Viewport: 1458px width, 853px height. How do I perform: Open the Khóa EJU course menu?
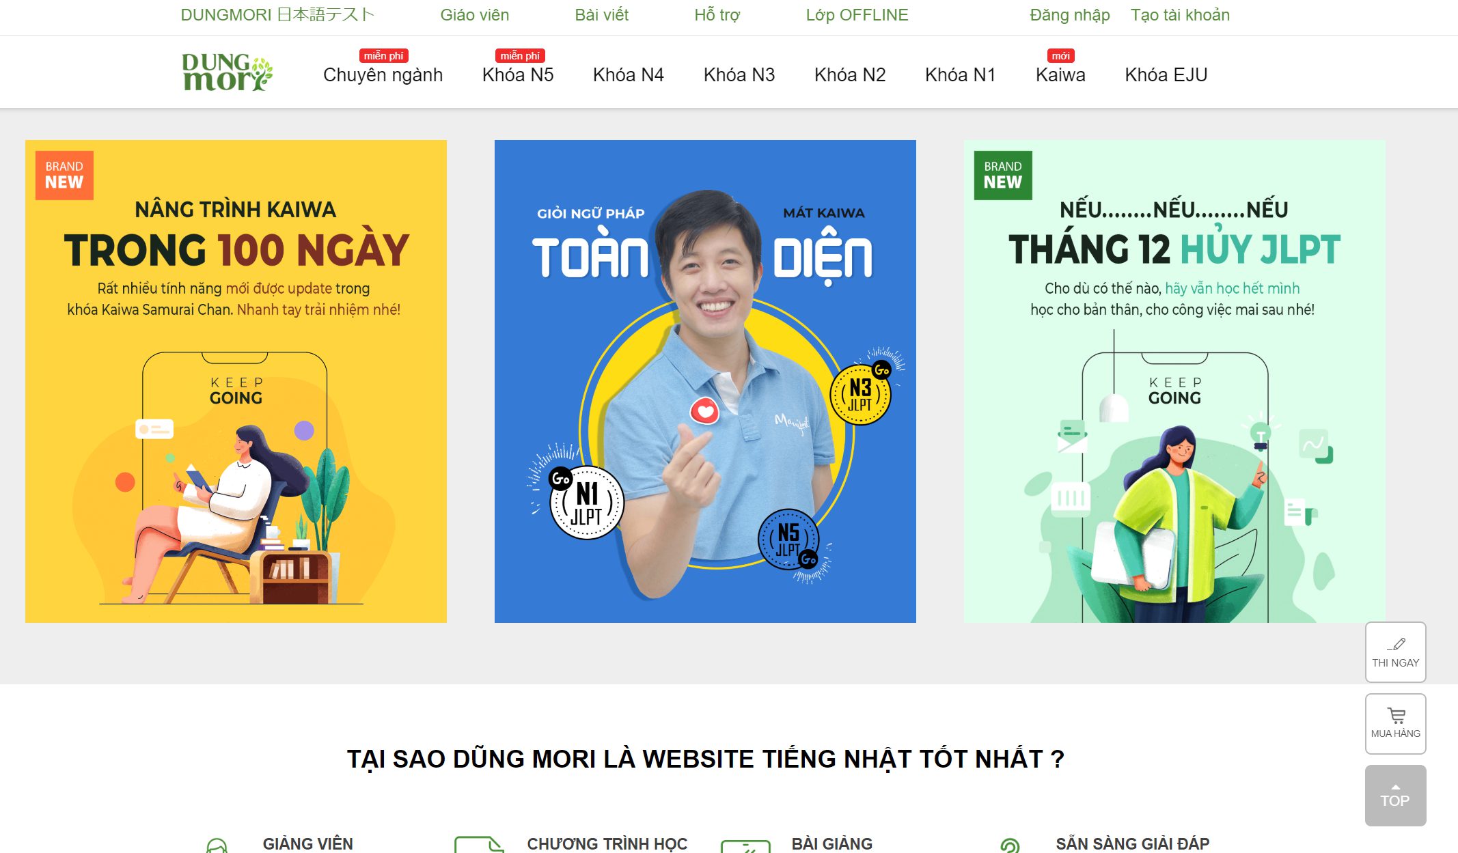1166,74
